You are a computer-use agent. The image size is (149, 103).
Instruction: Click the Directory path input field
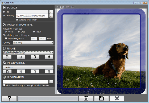coord(32,16)
